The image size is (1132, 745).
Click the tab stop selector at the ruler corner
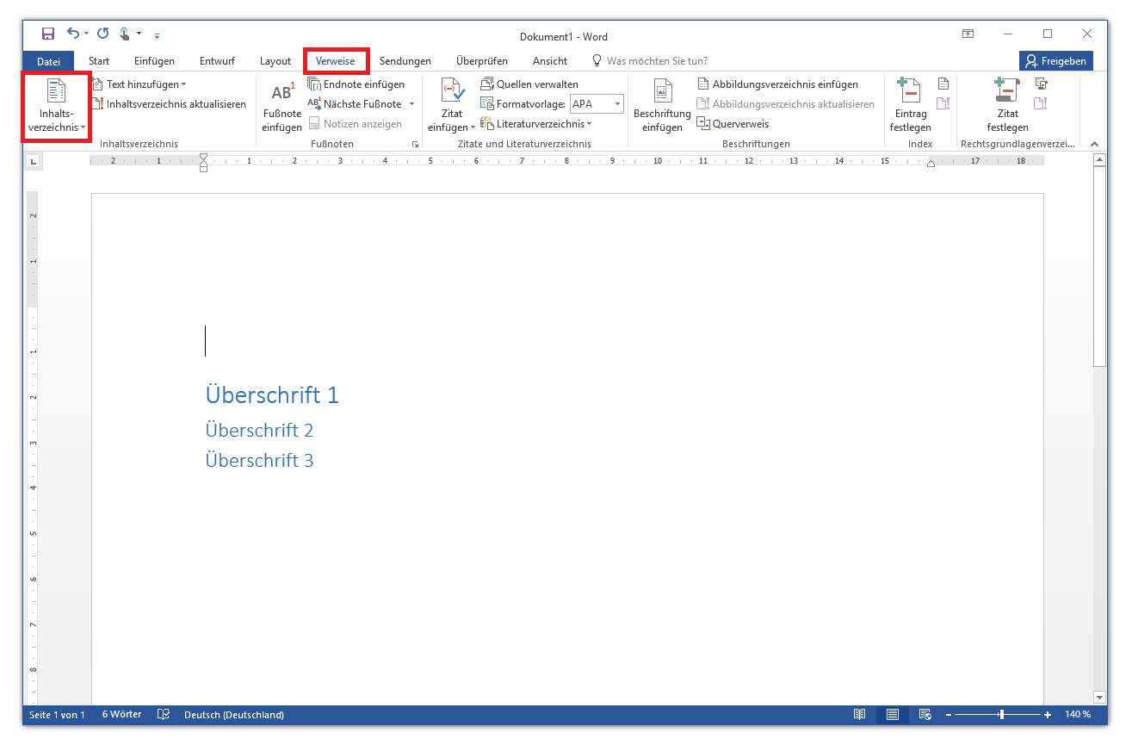tap(34, 161)
